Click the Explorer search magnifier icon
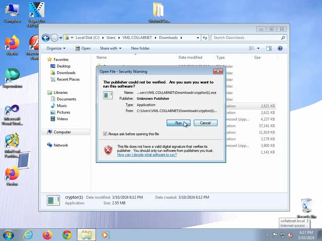 283,38
